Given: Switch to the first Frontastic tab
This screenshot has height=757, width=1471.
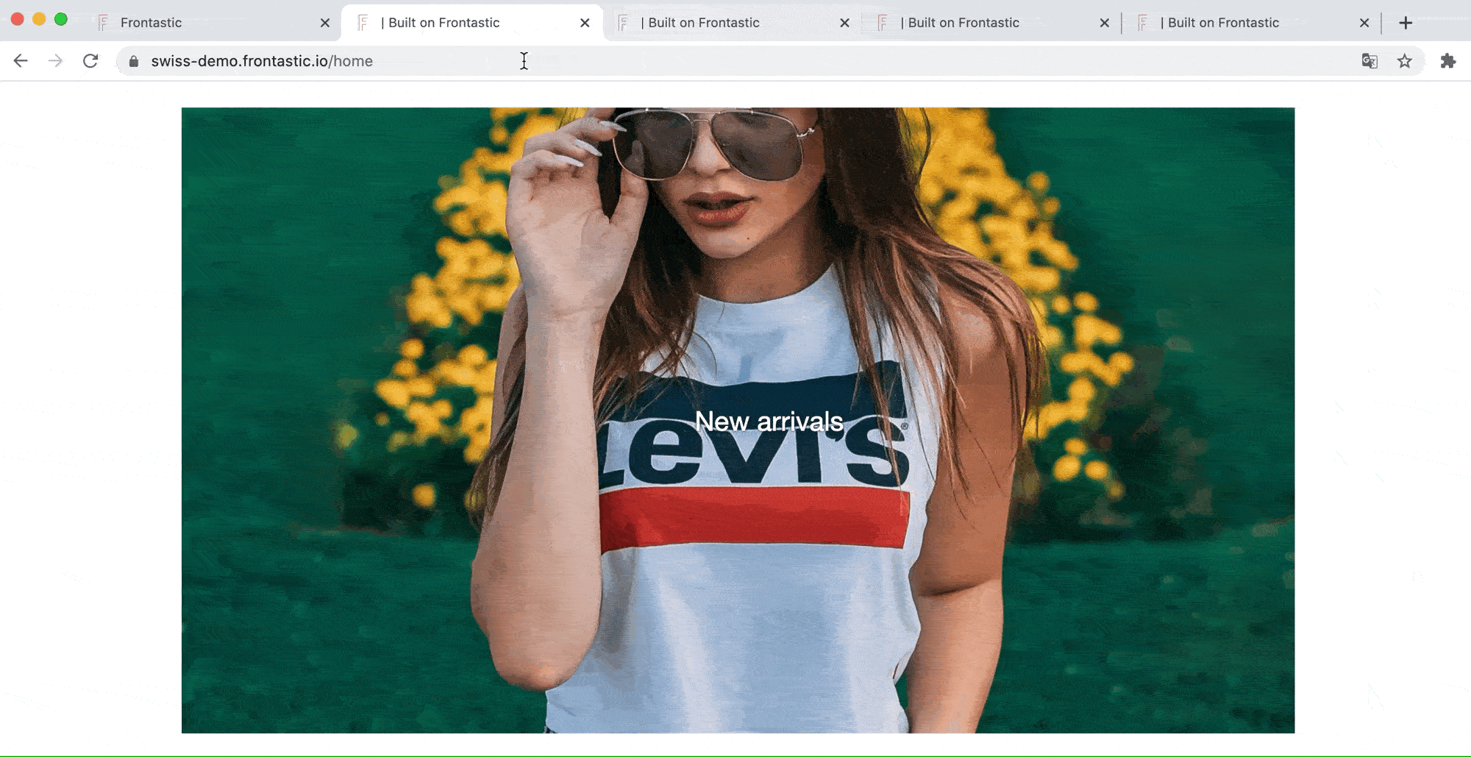Looking at the screenshot, I should (213, 23).
